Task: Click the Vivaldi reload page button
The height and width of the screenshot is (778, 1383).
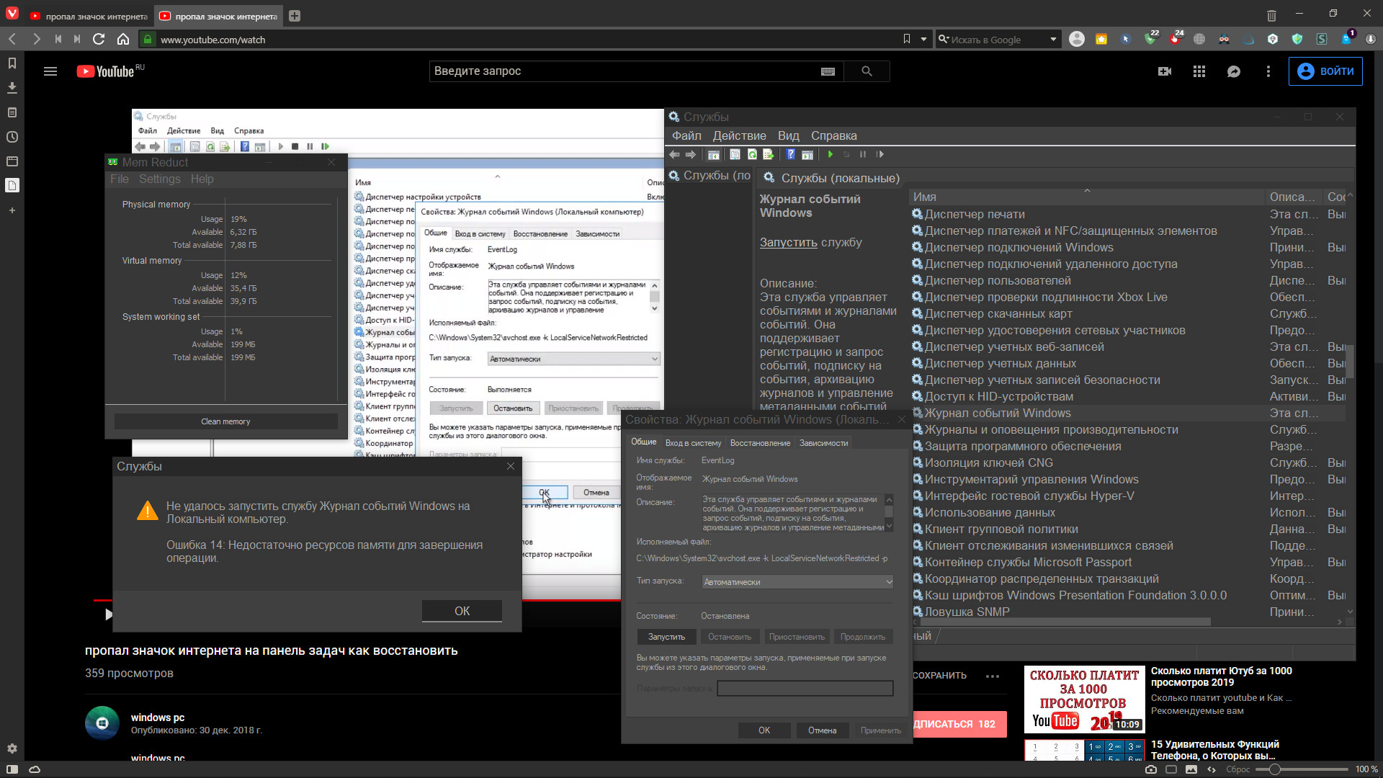Action: coord(99,39)
